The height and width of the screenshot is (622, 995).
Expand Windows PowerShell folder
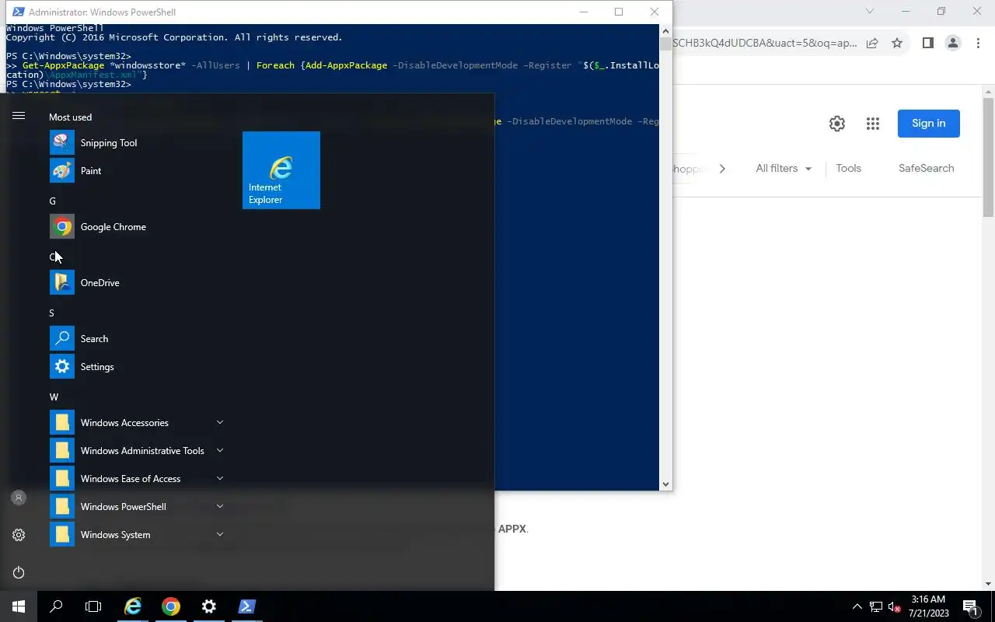137,507
